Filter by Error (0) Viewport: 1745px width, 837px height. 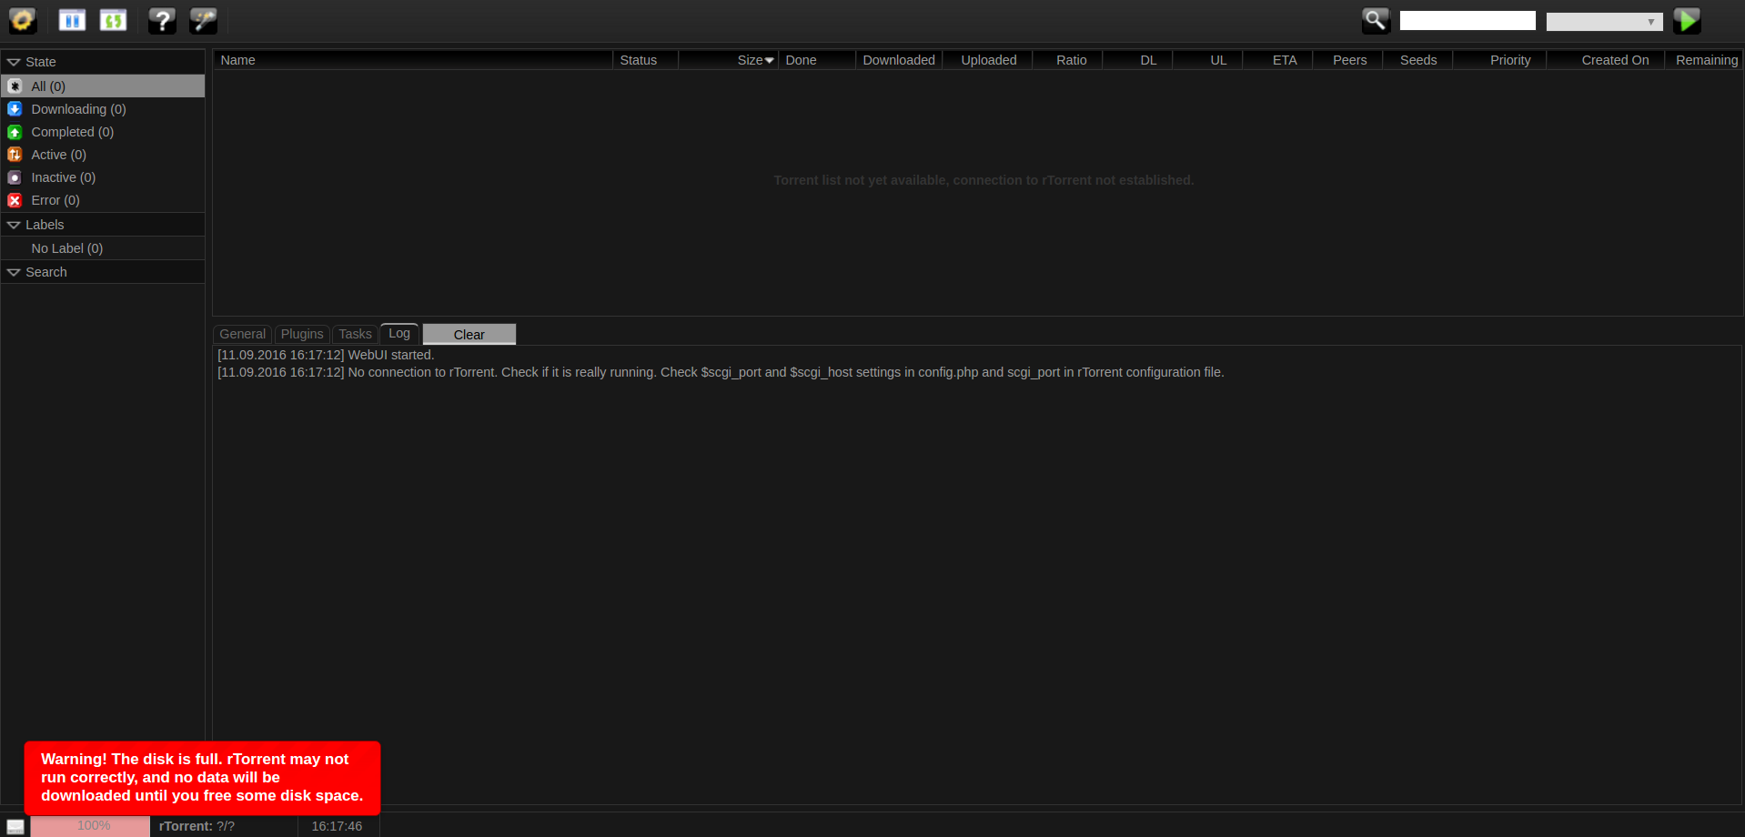point(103,200)
